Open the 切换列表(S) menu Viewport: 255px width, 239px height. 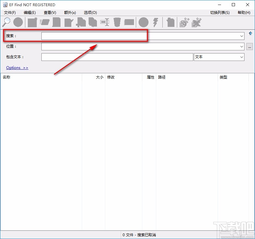[x=220, y=13]
